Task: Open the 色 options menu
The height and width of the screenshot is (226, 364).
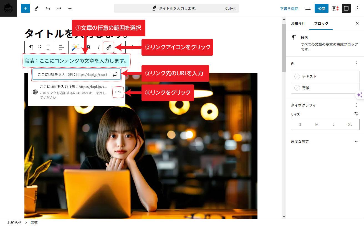Action: click(357, 63)
